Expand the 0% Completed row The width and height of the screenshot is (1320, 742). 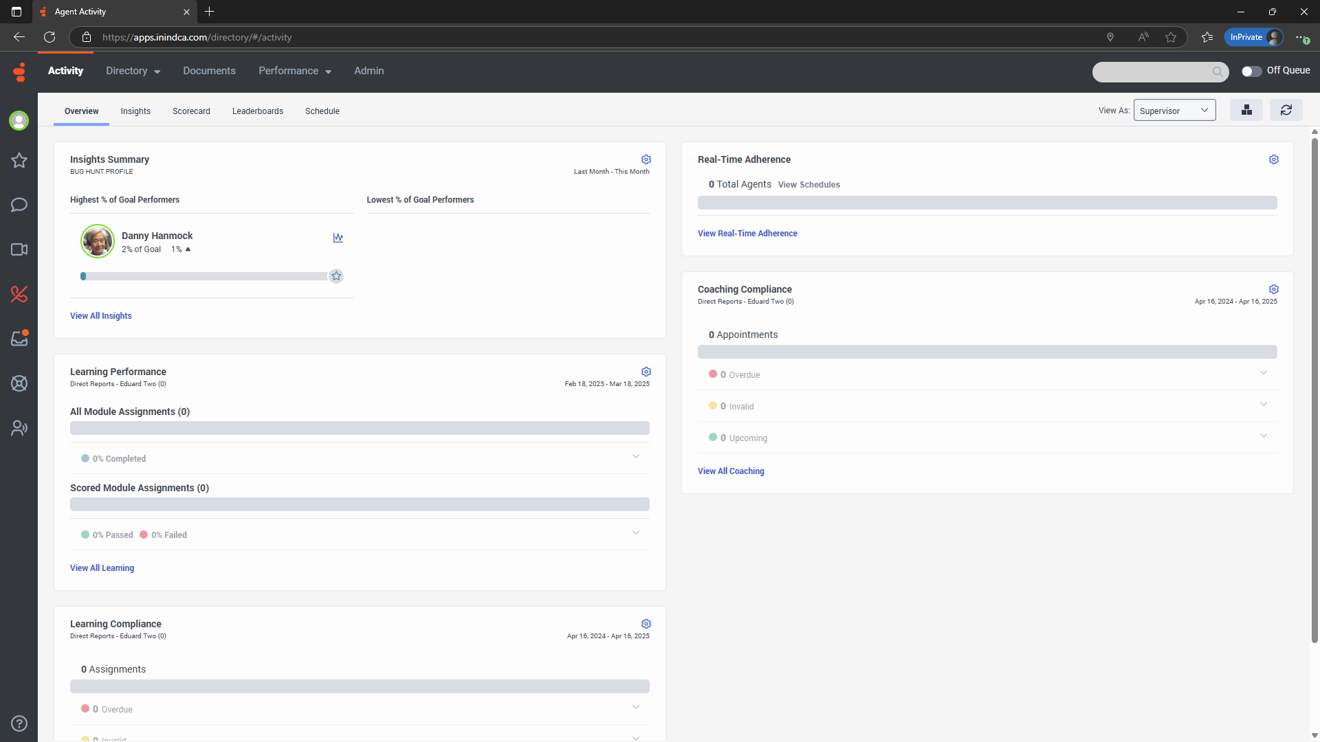coord(635,457)
